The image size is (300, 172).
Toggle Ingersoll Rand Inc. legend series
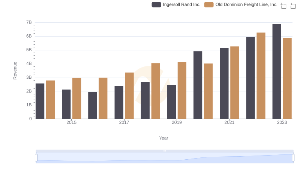[176, 4]
